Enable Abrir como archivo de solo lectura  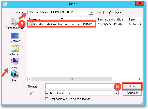pyautogui.click(x=47, y=99)
